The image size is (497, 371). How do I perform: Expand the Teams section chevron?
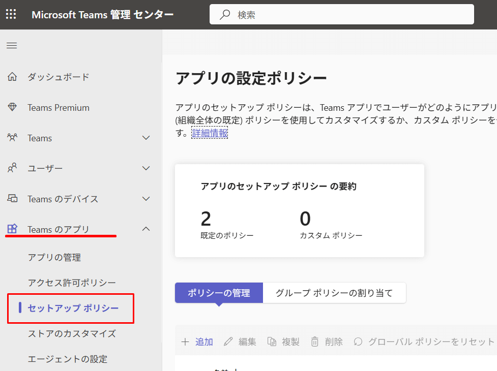pyautogui.click(x=146, y=138)
